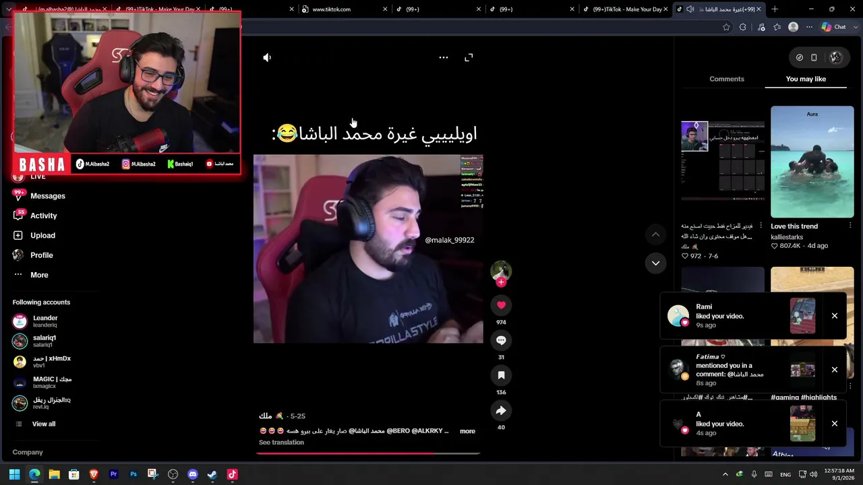Screen dimensions: 863x485
Task: Go to the previous video with up chevron
Action: tap(655, 234)
